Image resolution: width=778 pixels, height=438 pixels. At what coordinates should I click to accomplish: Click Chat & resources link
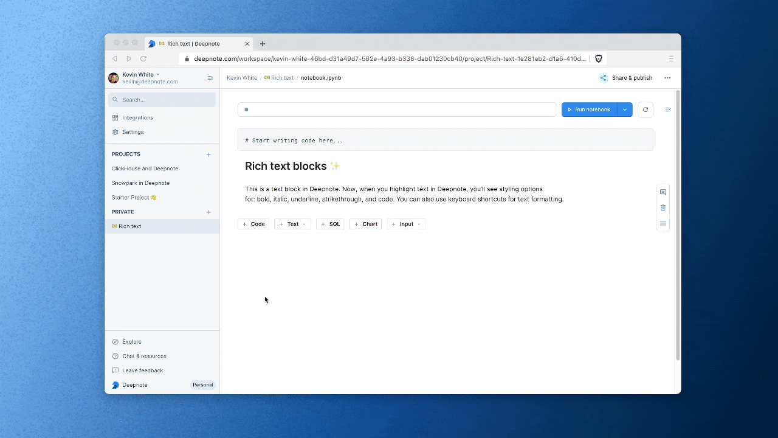144,356
